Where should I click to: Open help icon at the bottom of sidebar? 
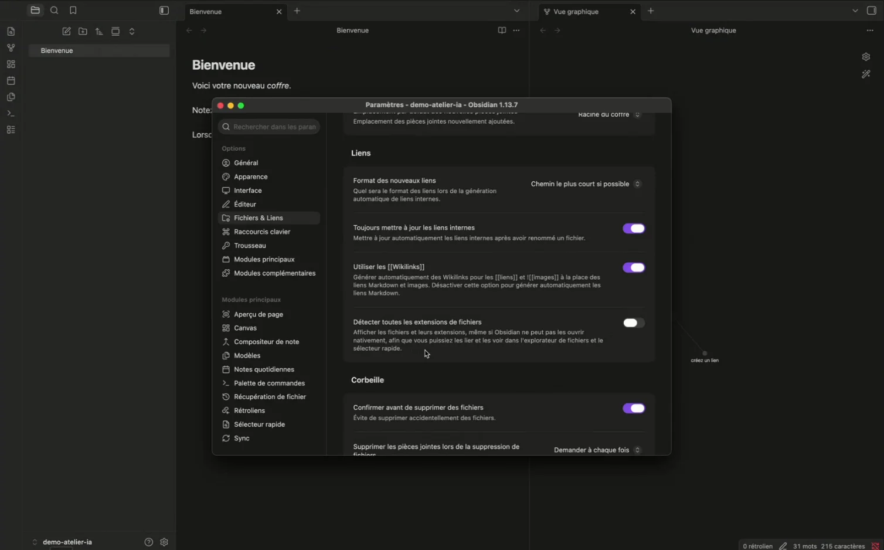click(x=148, y=542)
